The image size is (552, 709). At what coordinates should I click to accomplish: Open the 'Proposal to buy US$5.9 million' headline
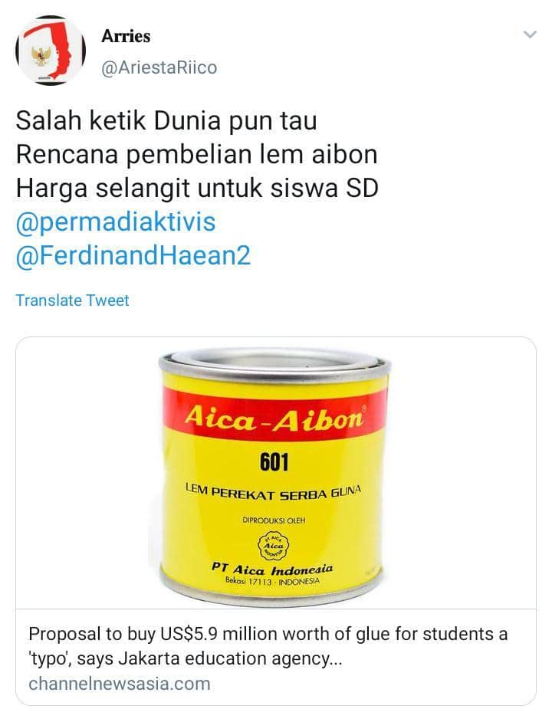click(x=268, y=646)
